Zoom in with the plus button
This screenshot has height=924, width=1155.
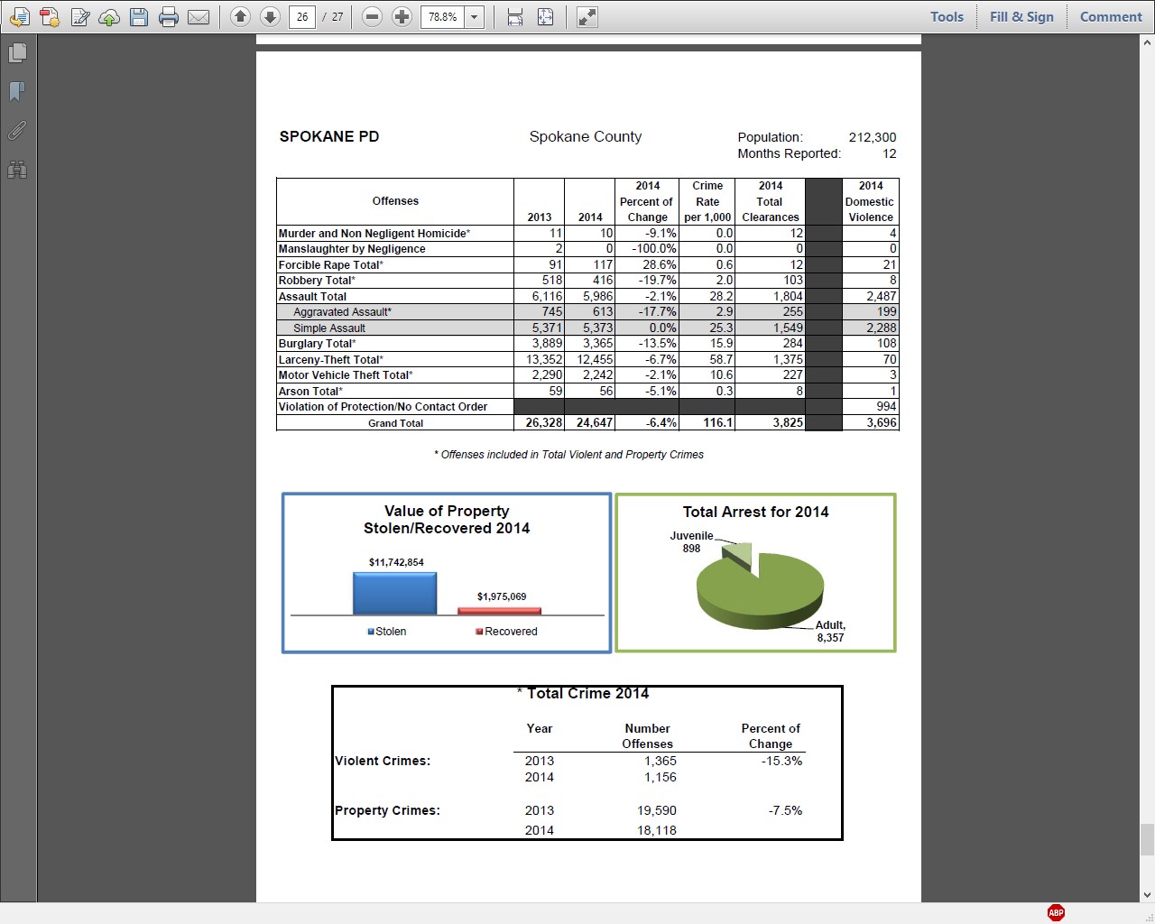[x=402, y=16]
